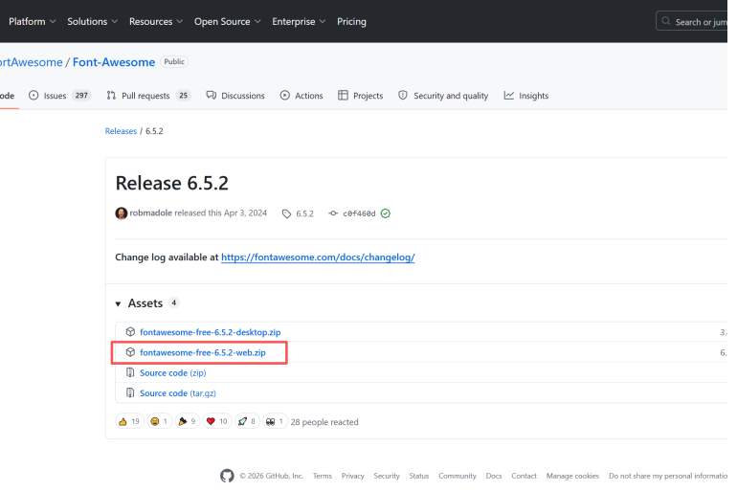Download Source code (zip)
This screenshot has width=737, height=492.
pos(173,372)
